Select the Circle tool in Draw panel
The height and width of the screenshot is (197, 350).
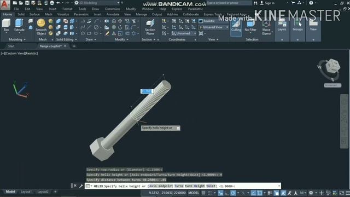pos(96,27)
